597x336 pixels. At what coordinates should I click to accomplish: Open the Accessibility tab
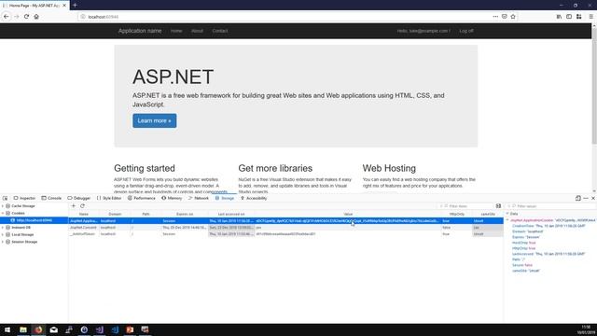[254, 198]
